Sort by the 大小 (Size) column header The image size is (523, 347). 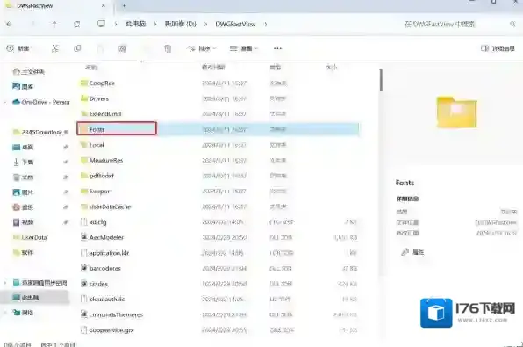[x=332, y=68]
